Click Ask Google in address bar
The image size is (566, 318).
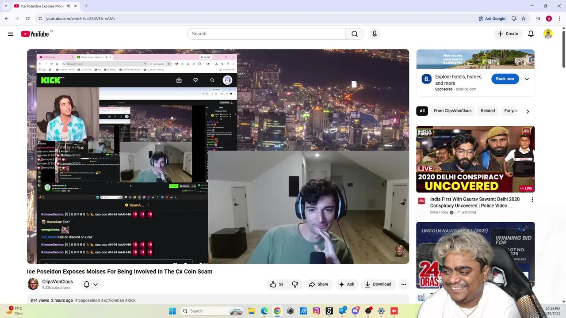tap(492, 19)
